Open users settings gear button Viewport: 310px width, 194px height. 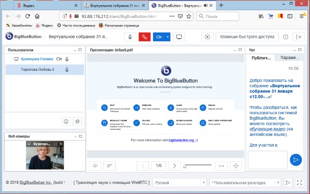click(77, 121)
